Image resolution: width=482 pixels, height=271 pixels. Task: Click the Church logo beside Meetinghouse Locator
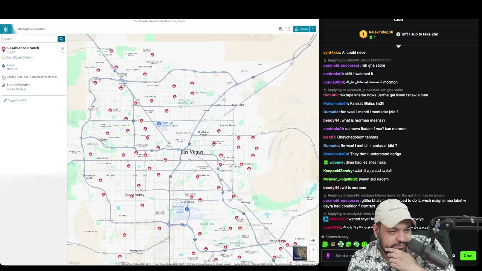click(5, 29)
